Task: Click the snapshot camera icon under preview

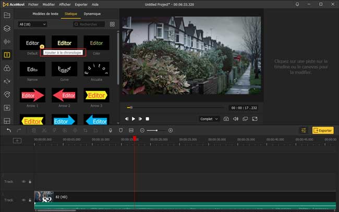Action: pos(226,119)
